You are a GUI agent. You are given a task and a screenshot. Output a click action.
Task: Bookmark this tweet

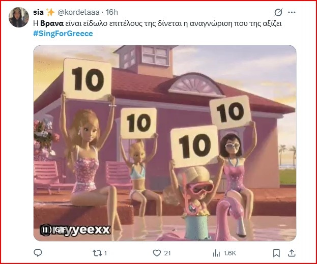click(276, 253)
